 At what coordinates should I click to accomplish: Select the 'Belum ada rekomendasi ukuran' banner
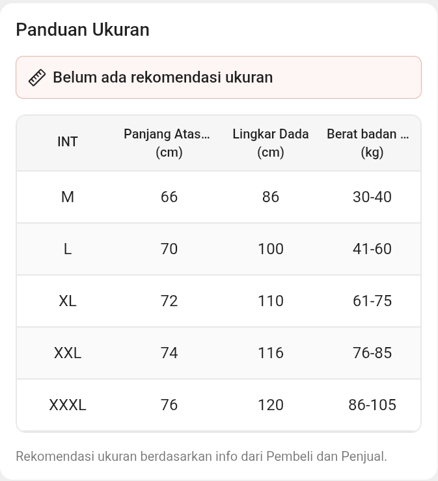(219, 77)
